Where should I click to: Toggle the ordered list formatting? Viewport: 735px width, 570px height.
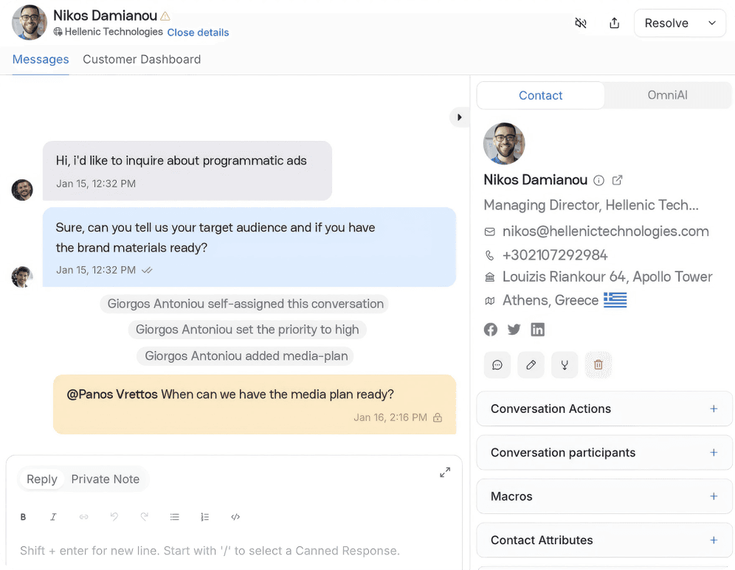(205, 517)
